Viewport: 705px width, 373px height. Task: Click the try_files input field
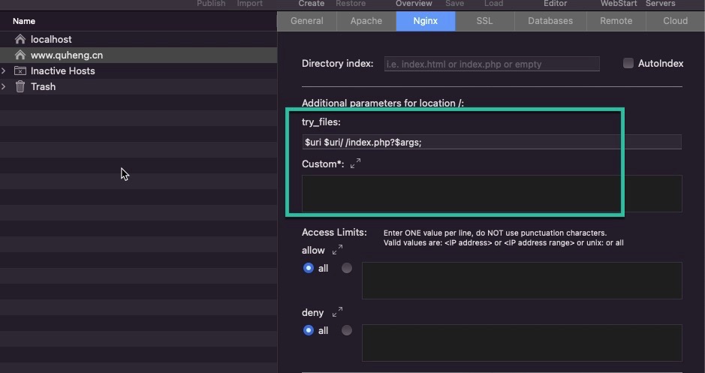492,142
